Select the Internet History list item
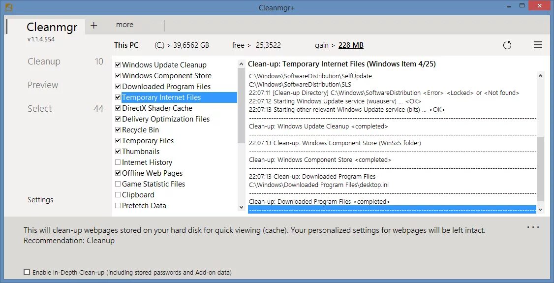The image size is (554, 283). (x=147, y=162)
